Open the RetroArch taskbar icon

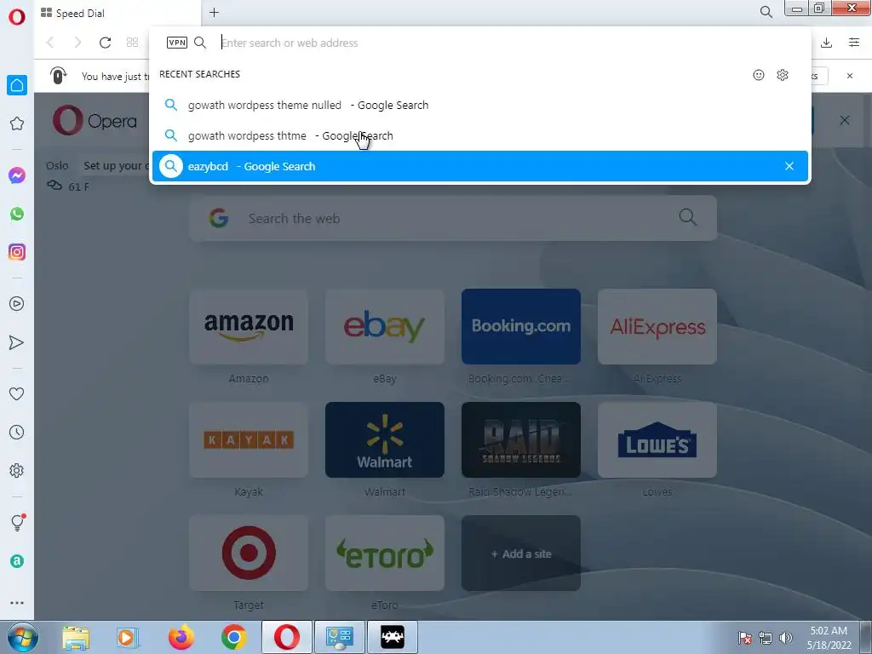pos(392,637)
